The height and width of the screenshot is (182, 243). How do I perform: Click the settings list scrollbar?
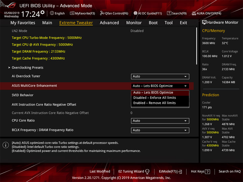pos(196,46)
